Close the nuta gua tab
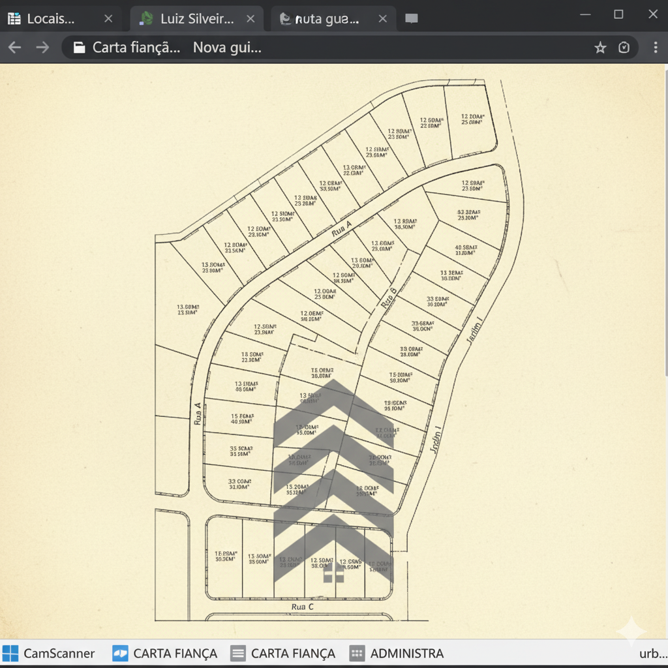This screenshot has height=668, width=668. tap(383, 19)
